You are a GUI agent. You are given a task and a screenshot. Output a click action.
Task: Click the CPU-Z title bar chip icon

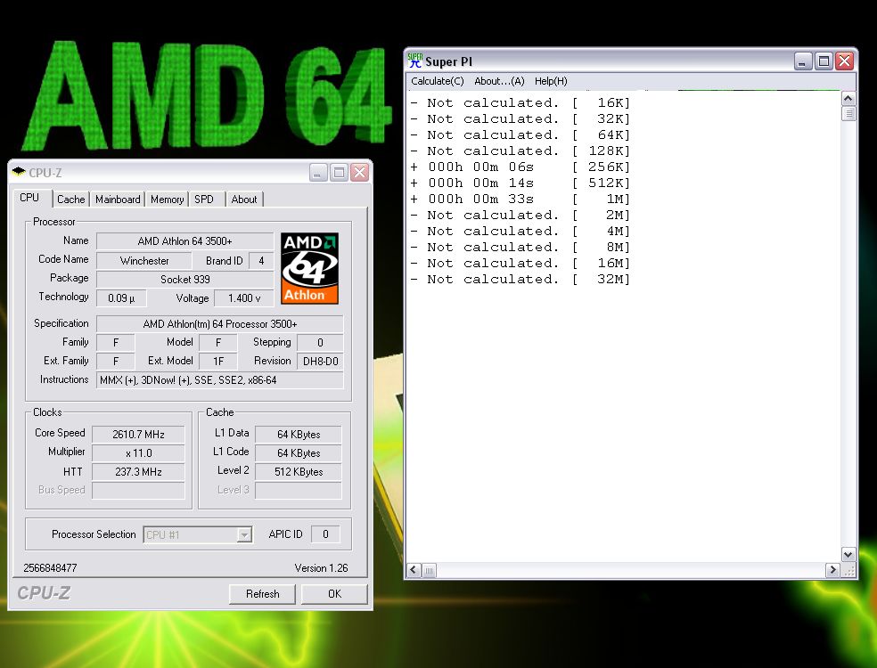pyautogui.click(x=19, y=172)
